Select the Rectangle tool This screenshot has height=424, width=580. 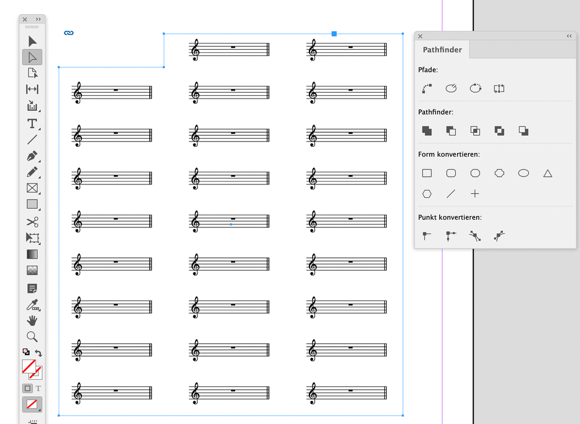click(x=32, y=204)
